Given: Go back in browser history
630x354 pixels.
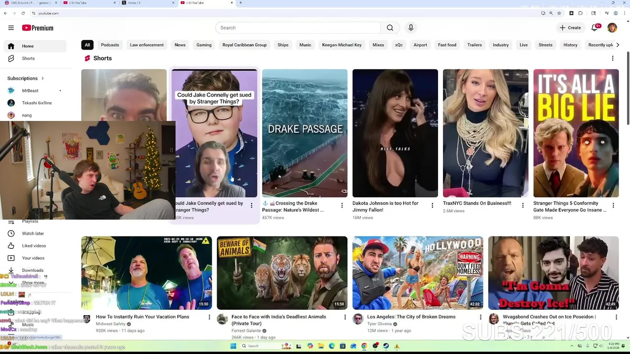Looking at the screenshot, I should point(5,13).
